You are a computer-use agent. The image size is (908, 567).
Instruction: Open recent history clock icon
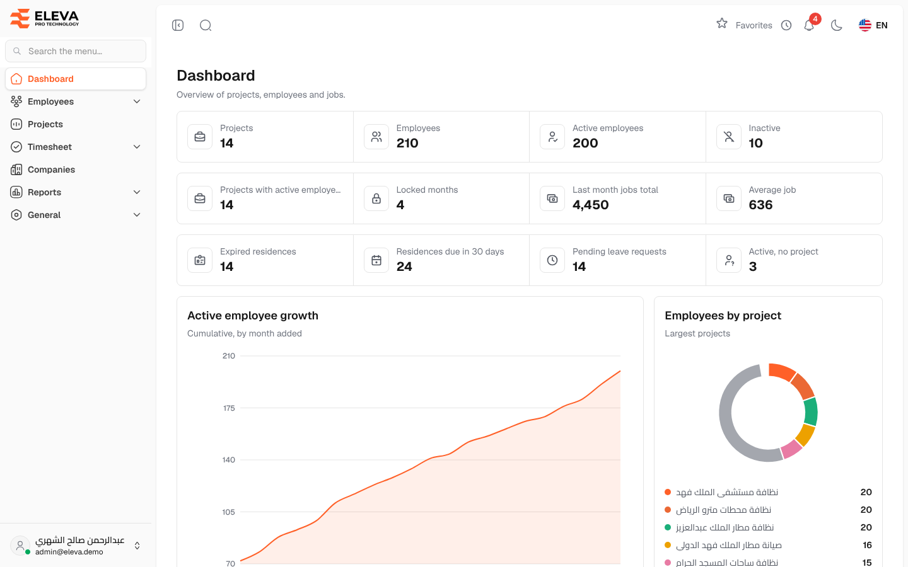pyautogui.click(x=786, y=25)
